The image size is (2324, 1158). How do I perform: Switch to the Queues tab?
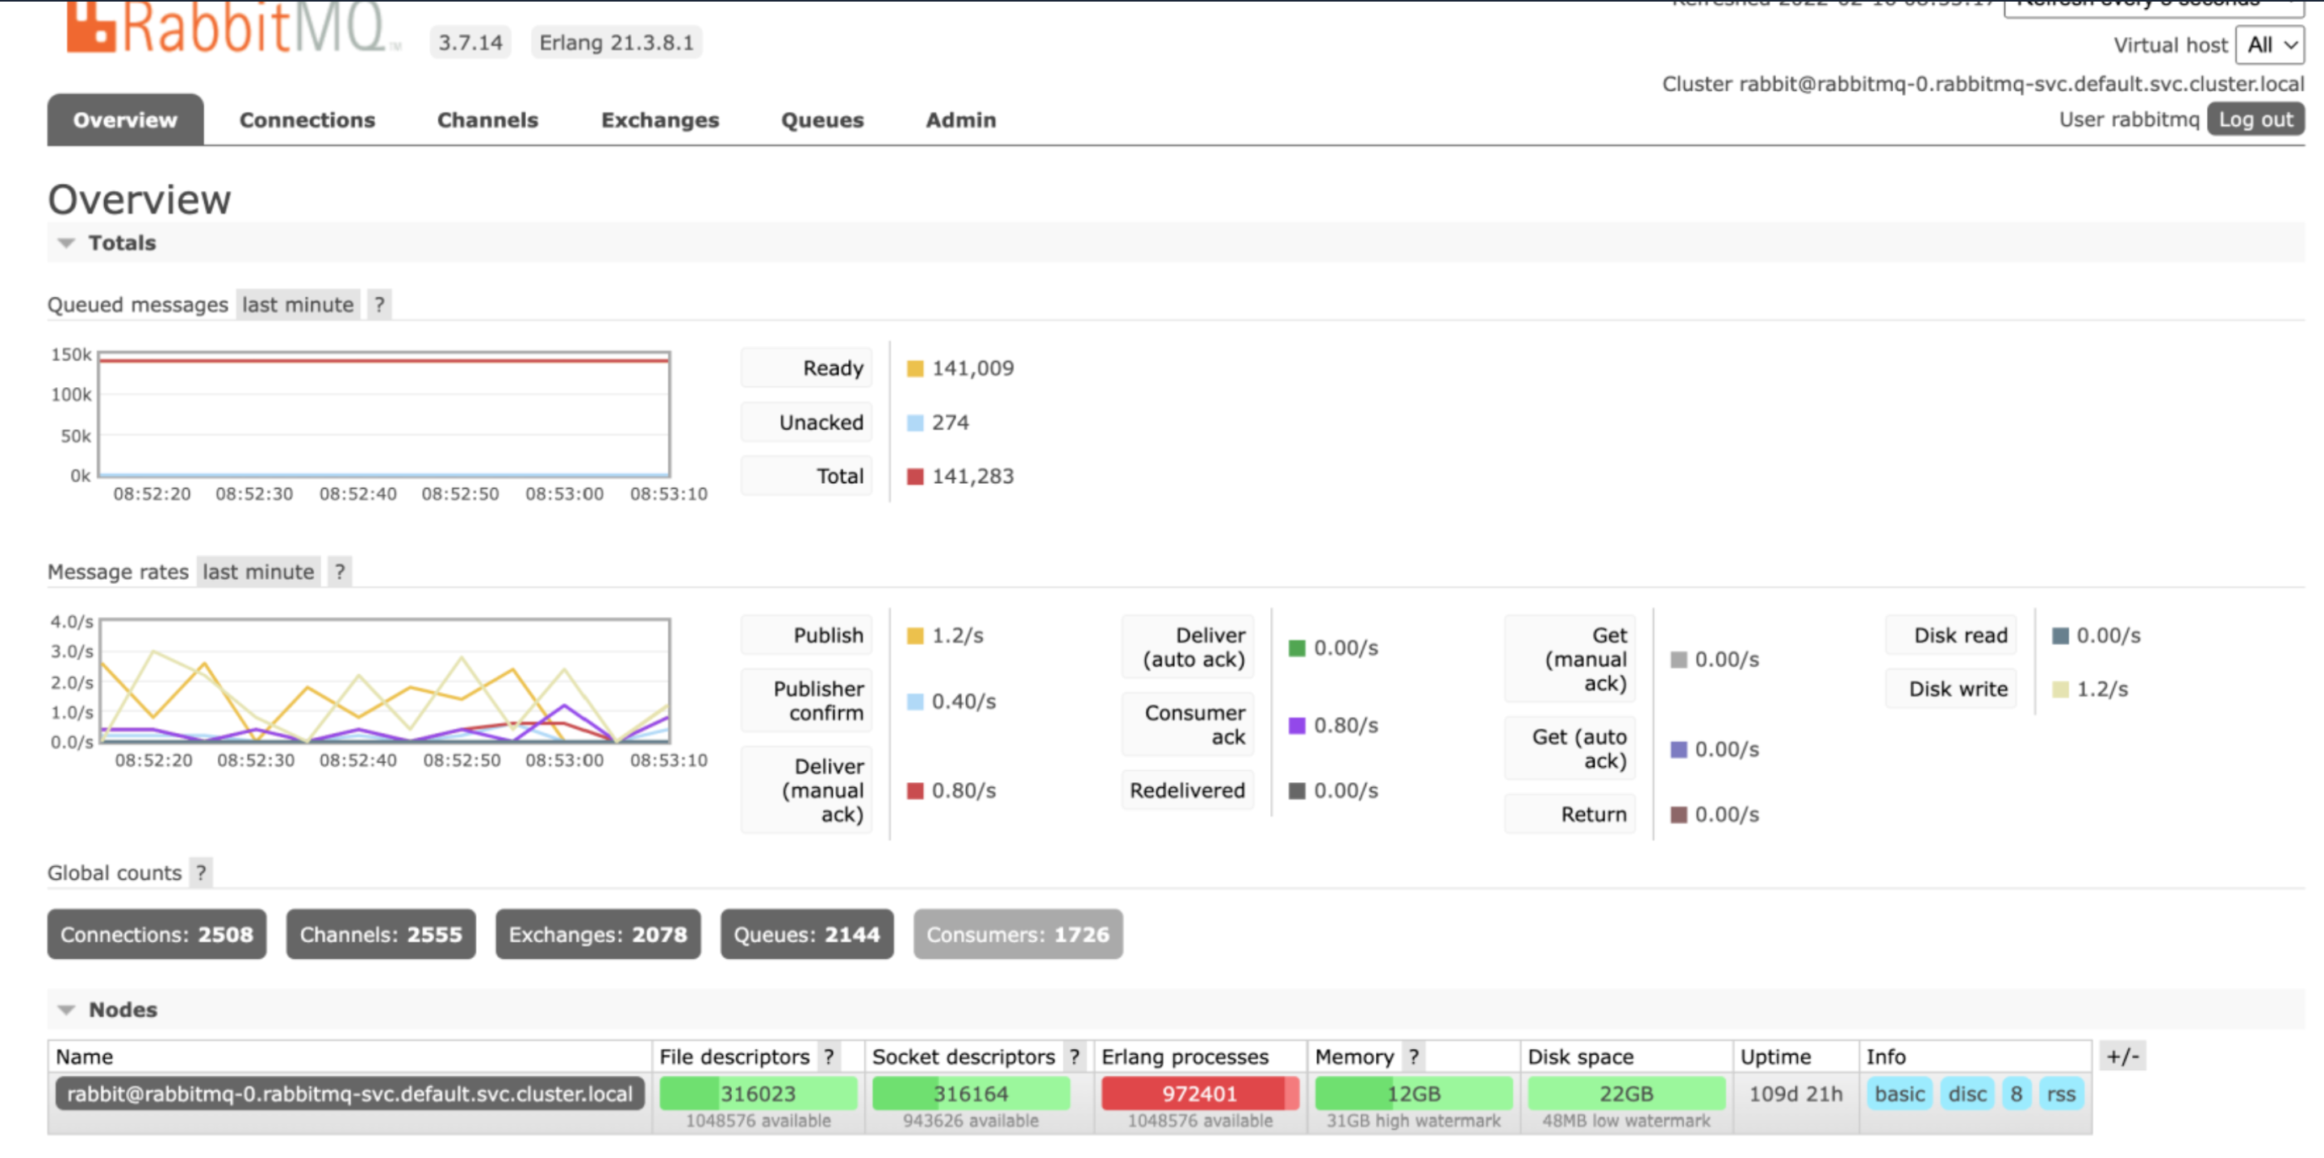tap(822, 120)
